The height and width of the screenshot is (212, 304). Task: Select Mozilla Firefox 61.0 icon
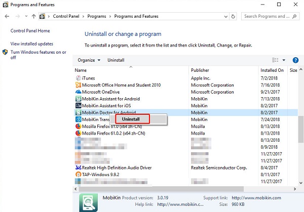pos(78,126)
